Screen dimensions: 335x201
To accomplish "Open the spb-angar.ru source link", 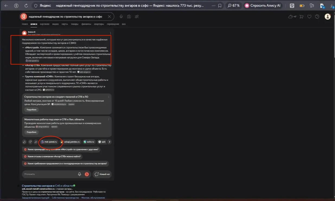I will 84,72.
